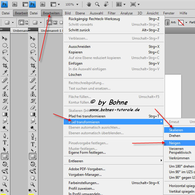This screenshot has height=195, width=195.
Task: Choose the Pen tool in leftmost tools panel
Action: coord(5,137)
